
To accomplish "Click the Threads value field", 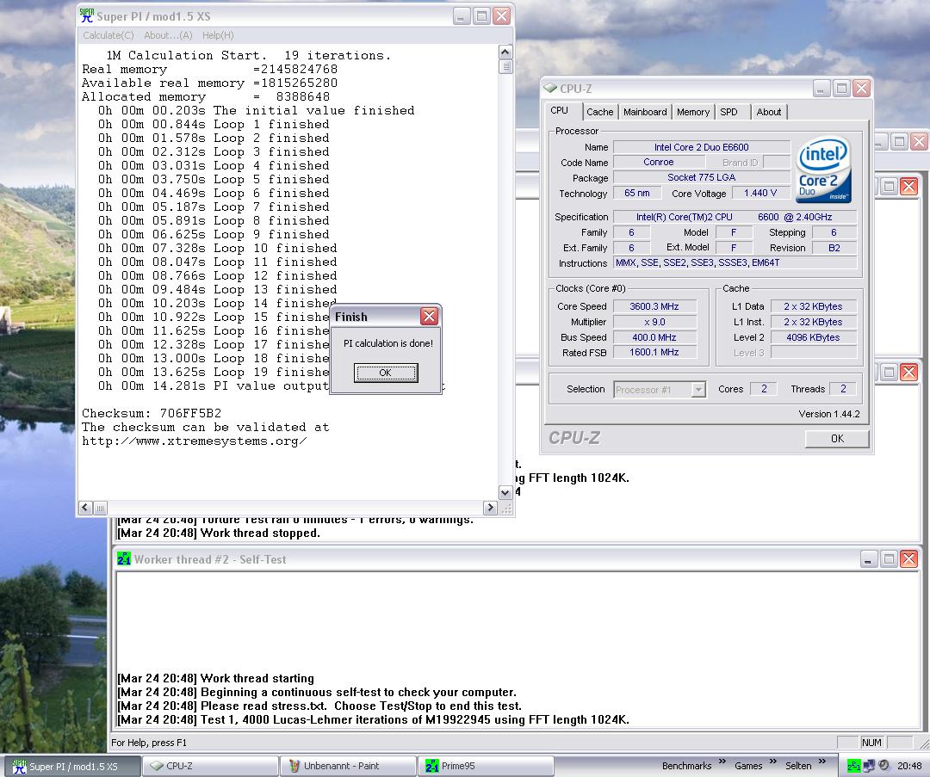I will point(843,389).
